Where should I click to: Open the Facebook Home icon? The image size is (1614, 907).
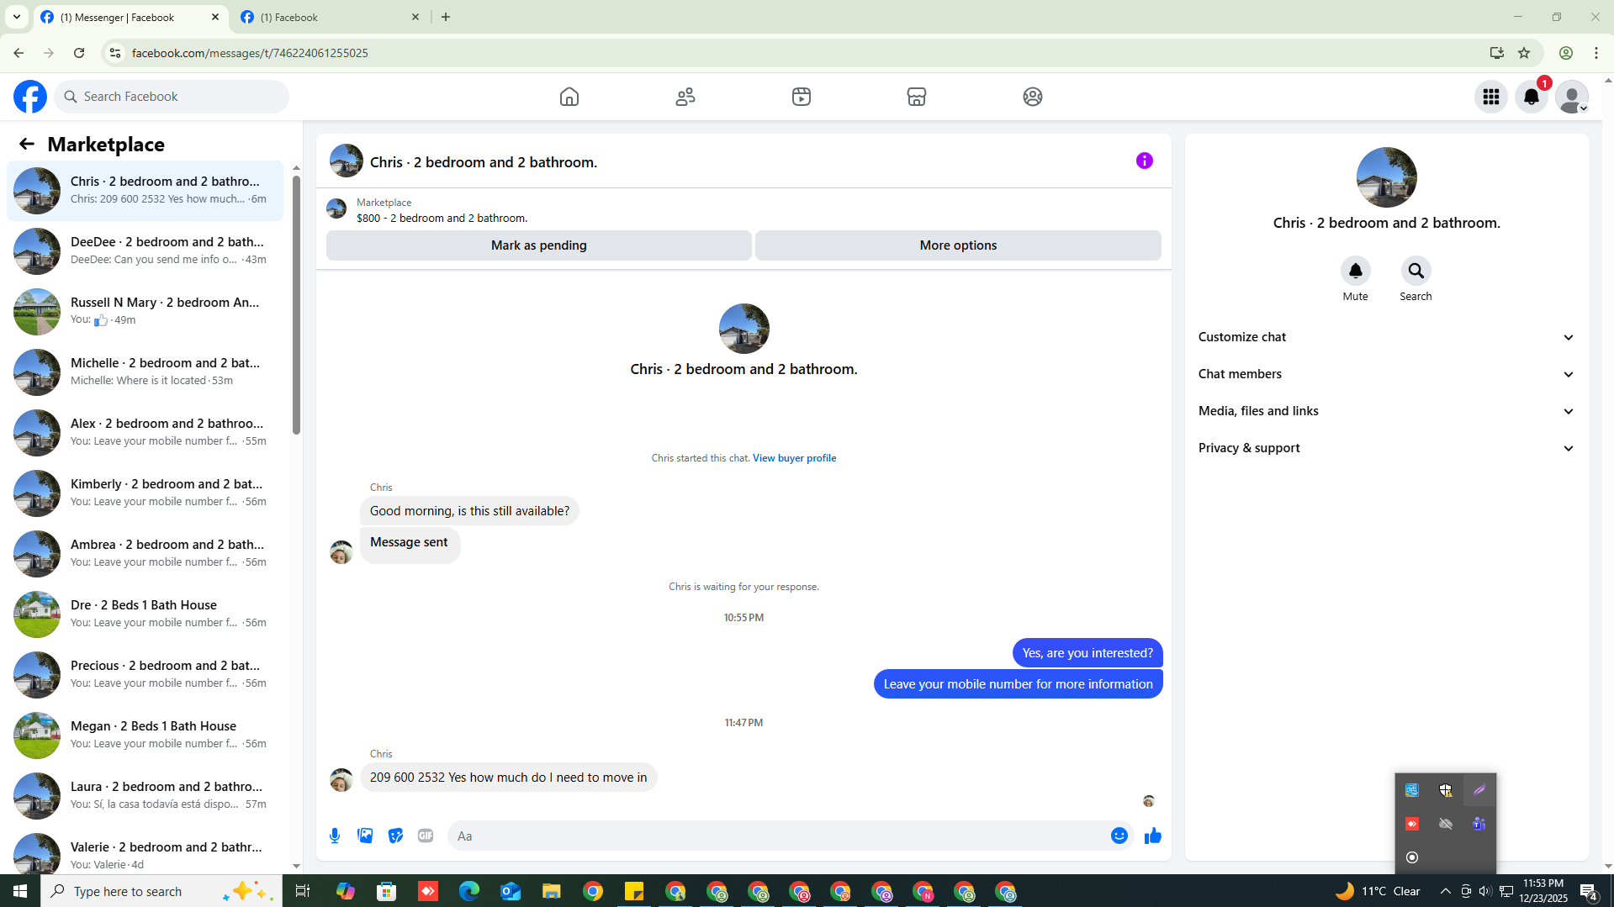coord(569,97)
